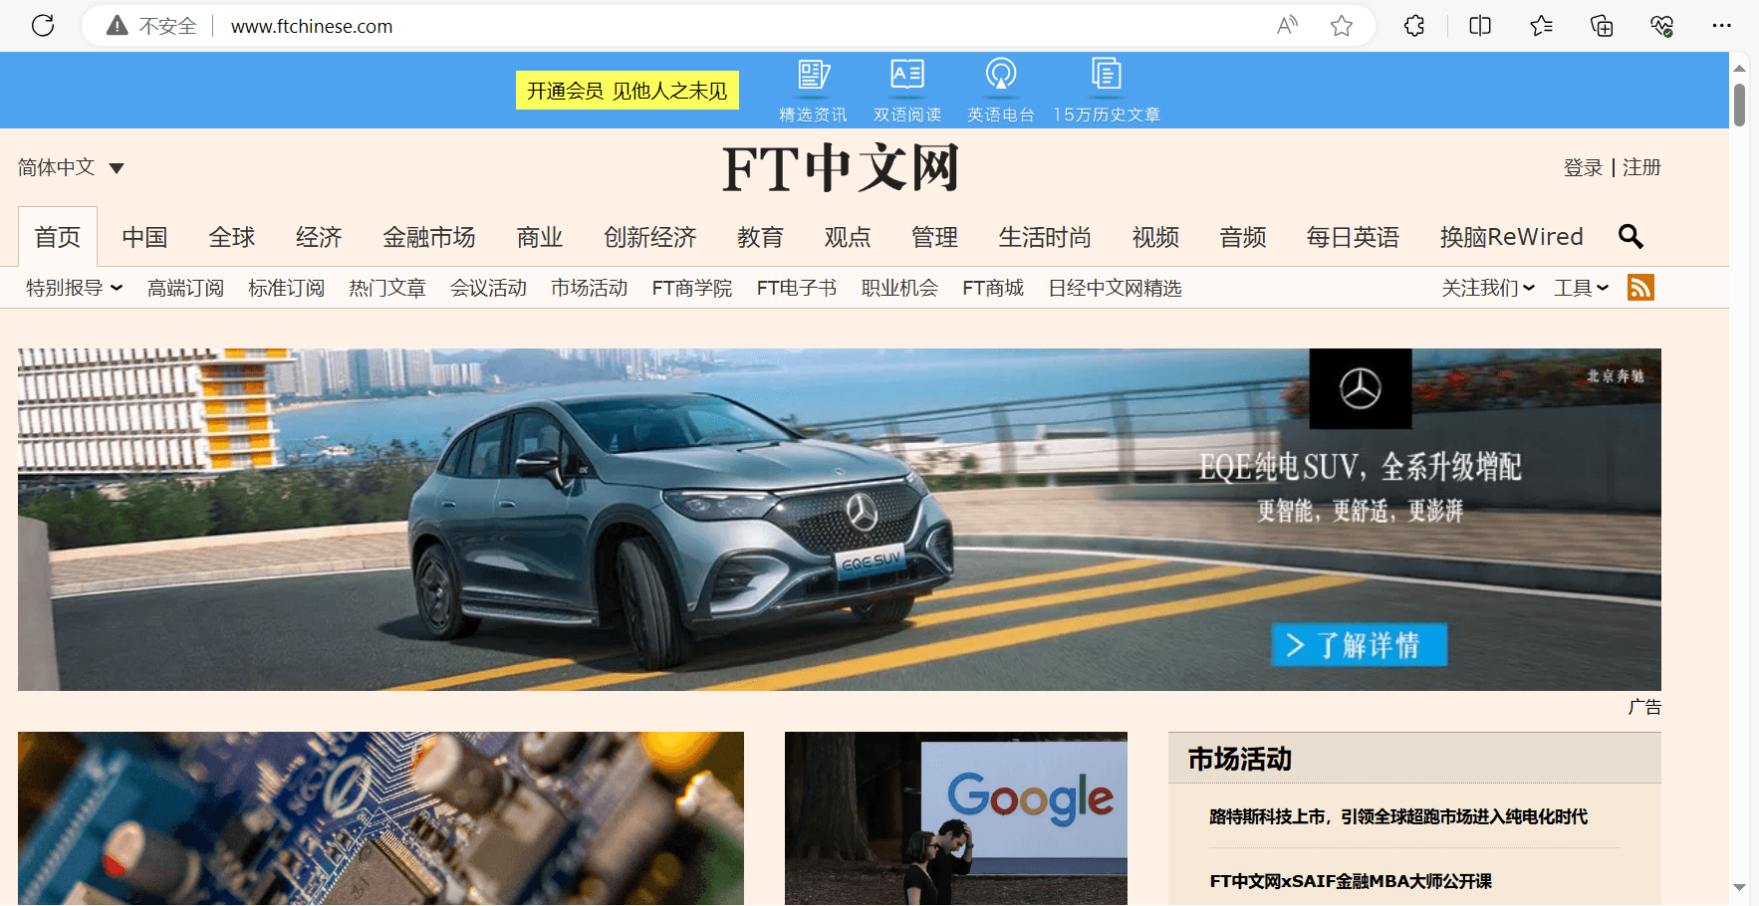Open the 日经中文网精选 link
This screenshot has width=1759, height=906.
point(1115,288)
